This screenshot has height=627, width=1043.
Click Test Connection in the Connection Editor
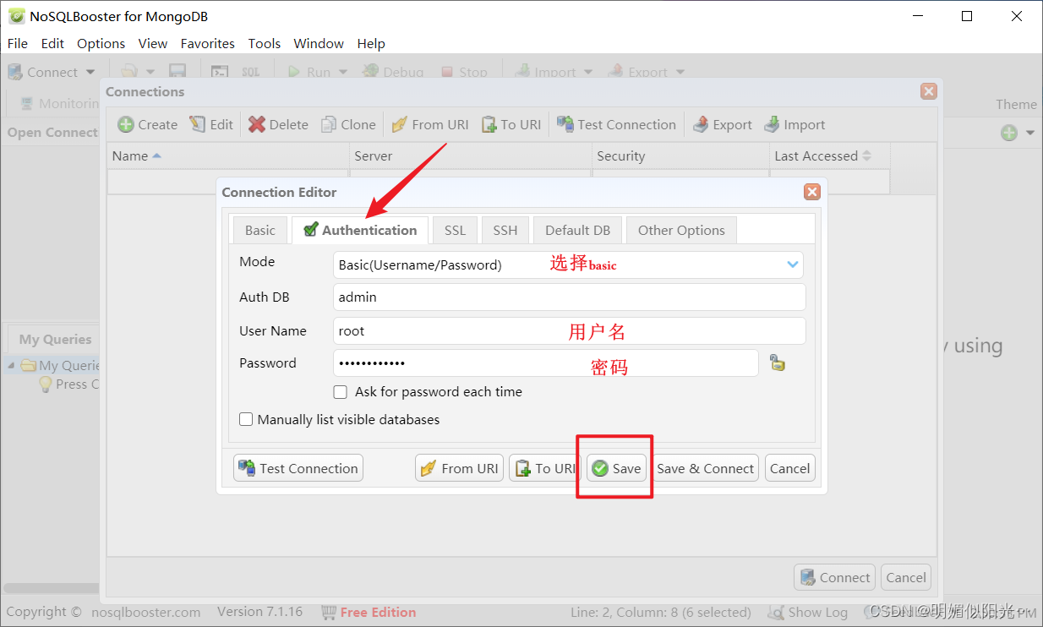click(x=298, y=468)
